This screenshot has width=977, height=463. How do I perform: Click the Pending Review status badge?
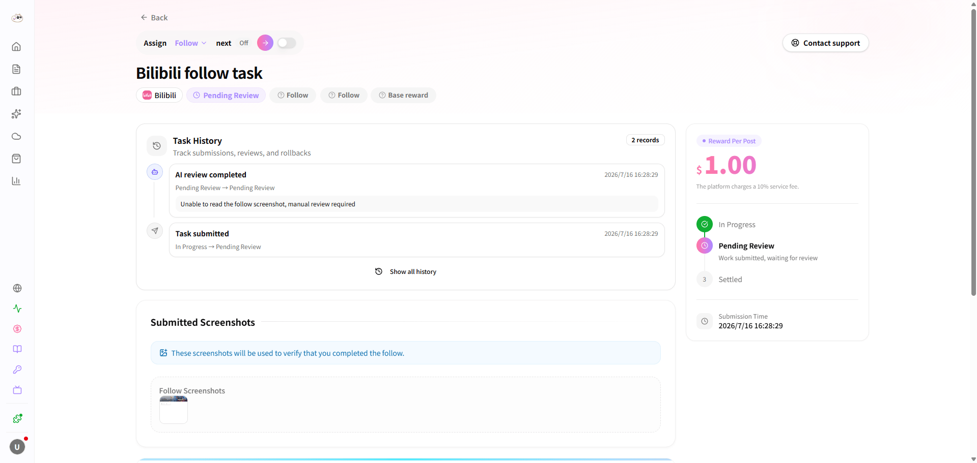click(226, 96)
